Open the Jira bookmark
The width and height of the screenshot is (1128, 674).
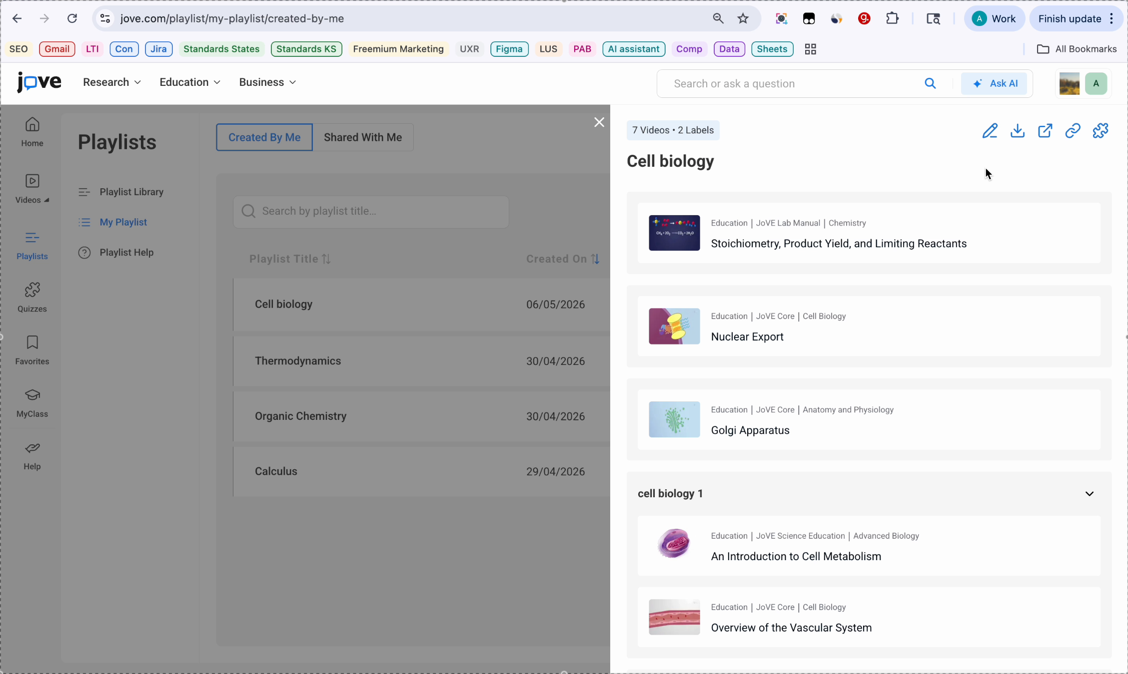(158, 49)
